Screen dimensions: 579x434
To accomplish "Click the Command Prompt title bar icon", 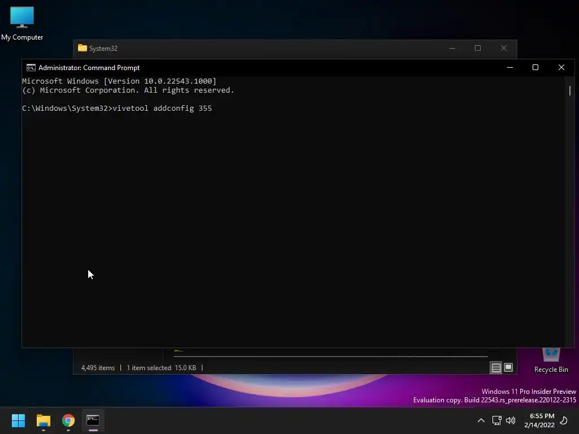I will click(x=31, y=68).
